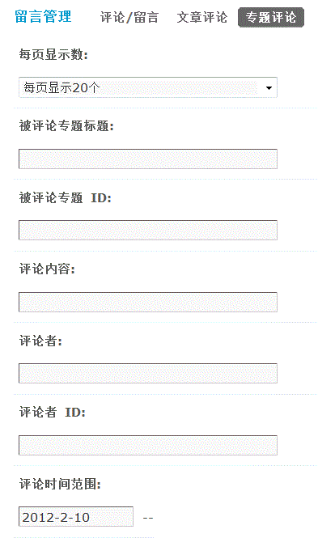Viewport: 318px width, 538px height.
Task: Click into the 评论内容 text field
Action: pyautogui.click(x=148, y=302)
